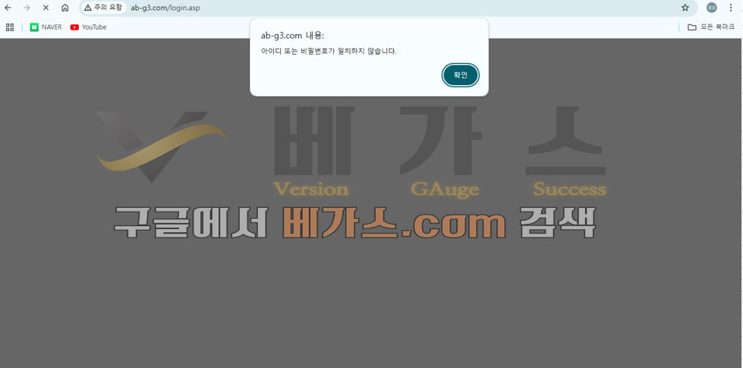Click the 주의 요함 security warning chip
The height and width of the screenshot is (368, 743).
point(102,8)
